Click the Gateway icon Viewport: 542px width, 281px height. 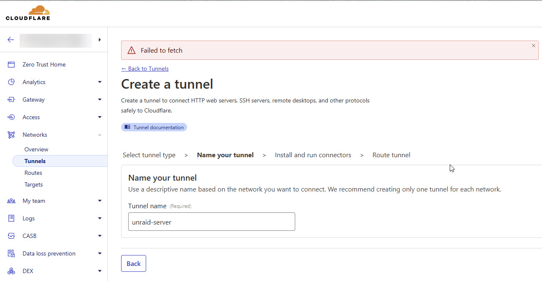point(11,100)
